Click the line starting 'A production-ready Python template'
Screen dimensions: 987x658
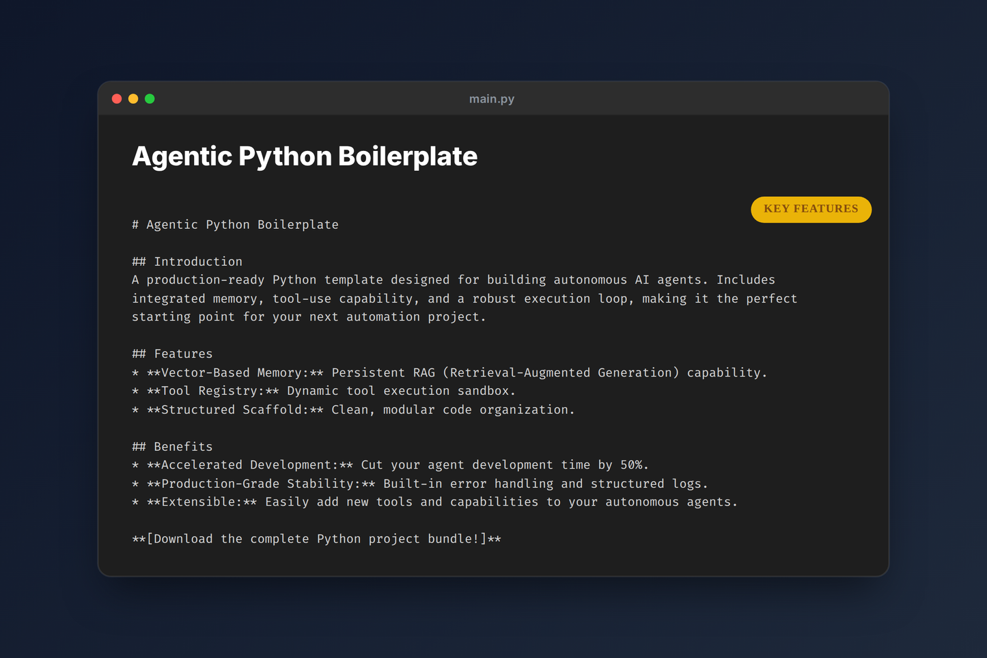tap(454, 280)
